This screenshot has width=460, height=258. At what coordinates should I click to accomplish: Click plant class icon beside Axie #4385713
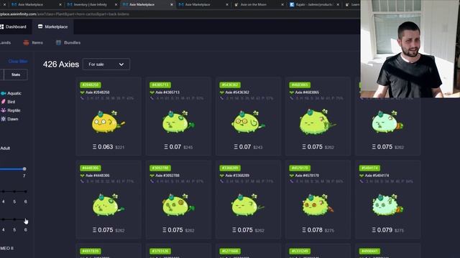152,92
